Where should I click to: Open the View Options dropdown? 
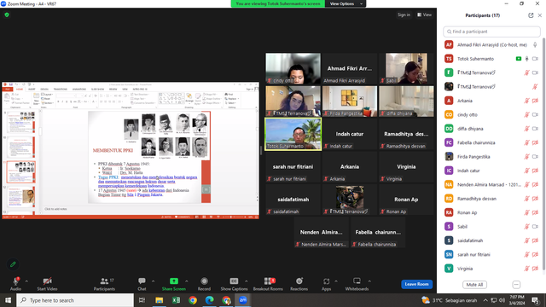pos(346,3)
